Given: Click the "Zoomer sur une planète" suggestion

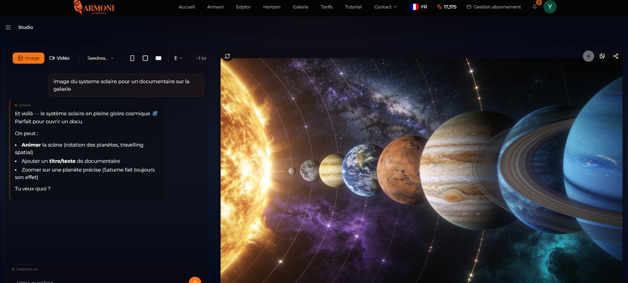Looking at the screenshot, I should 85,173.
